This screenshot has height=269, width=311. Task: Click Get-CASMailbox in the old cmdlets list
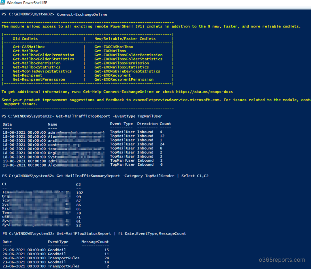coord(29,47)
